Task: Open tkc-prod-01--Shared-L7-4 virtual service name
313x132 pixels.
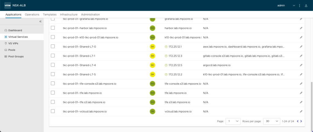Action: (79, 65)
